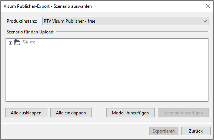
Task: Click the Produktinstanz label
Action: 22,21
